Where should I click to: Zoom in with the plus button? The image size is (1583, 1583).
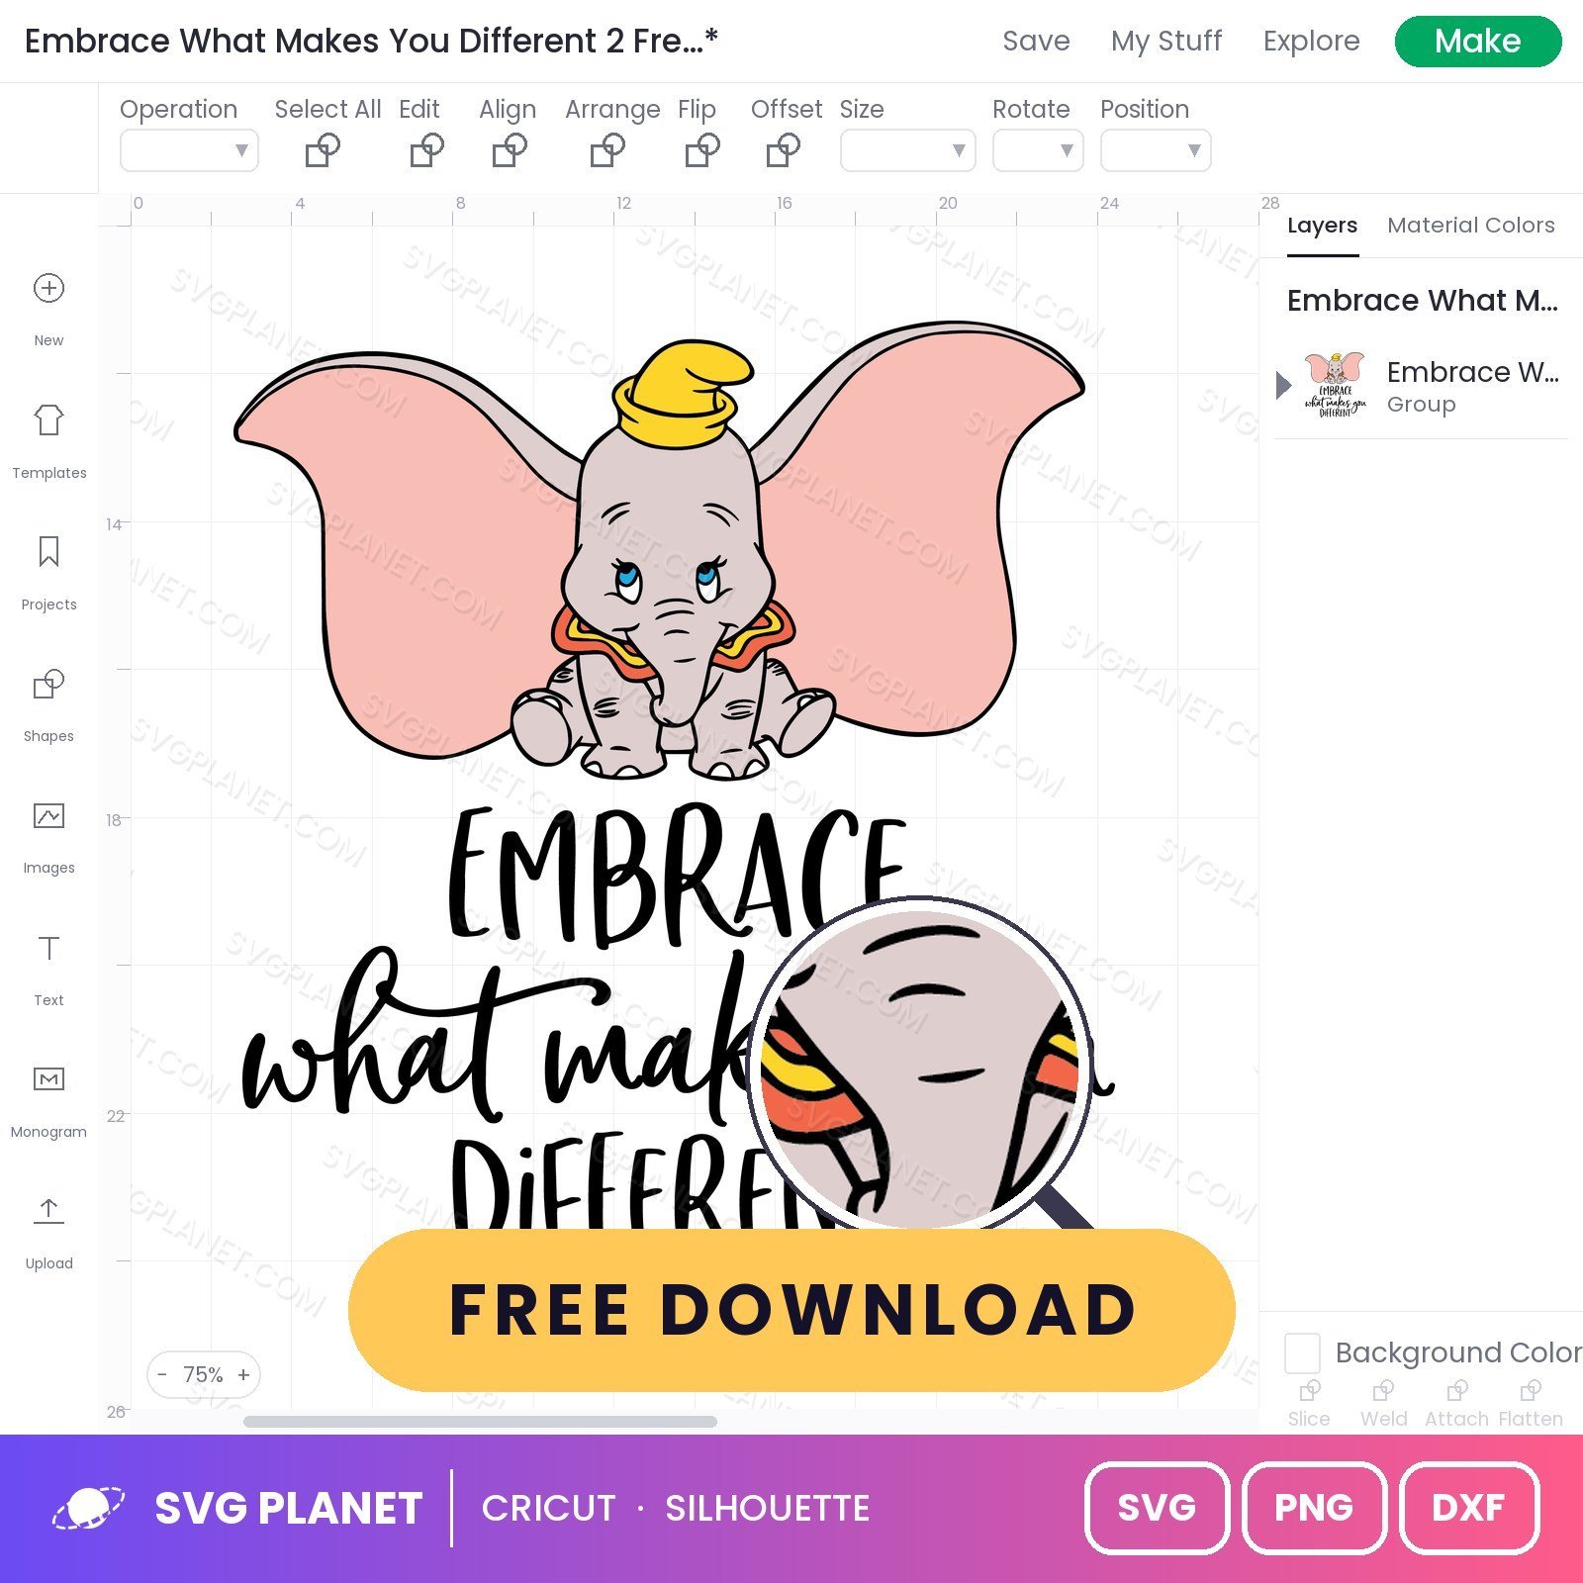point(243,1374)
